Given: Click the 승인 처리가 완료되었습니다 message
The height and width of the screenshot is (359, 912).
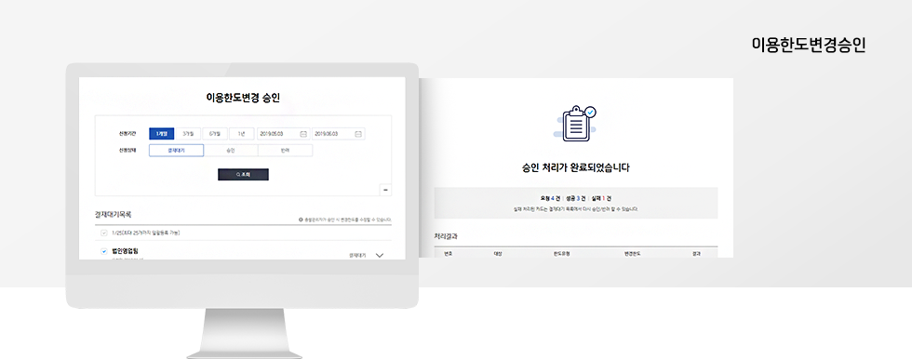Looking at the screenshot, I should (x=576, y=168).
